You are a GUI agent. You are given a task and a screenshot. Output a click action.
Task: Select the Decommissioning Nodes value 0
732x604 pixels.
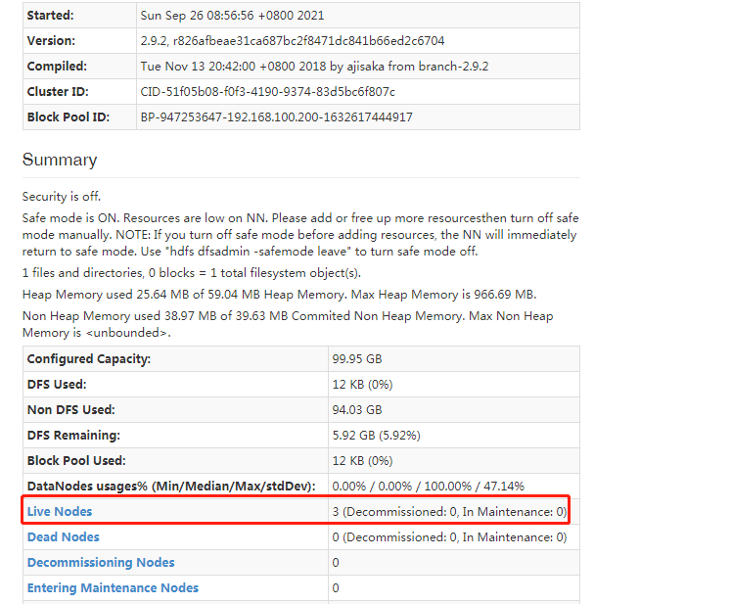[x=336, y=563]
